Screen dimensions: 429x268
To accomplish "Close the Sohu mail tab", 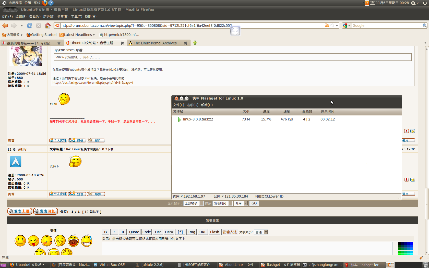I will pos(59,43).
